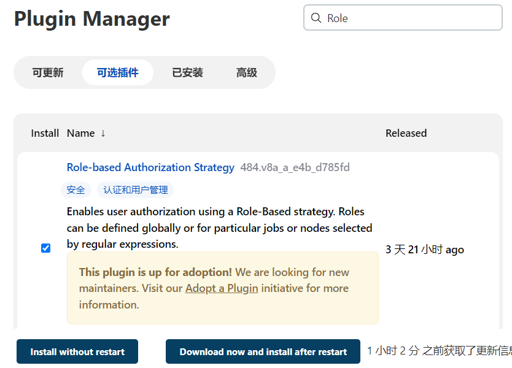Tick the Role-based Authorization Strategy install checkbox
The height and width of the screenshot is (368, 512).
point(45,248)
